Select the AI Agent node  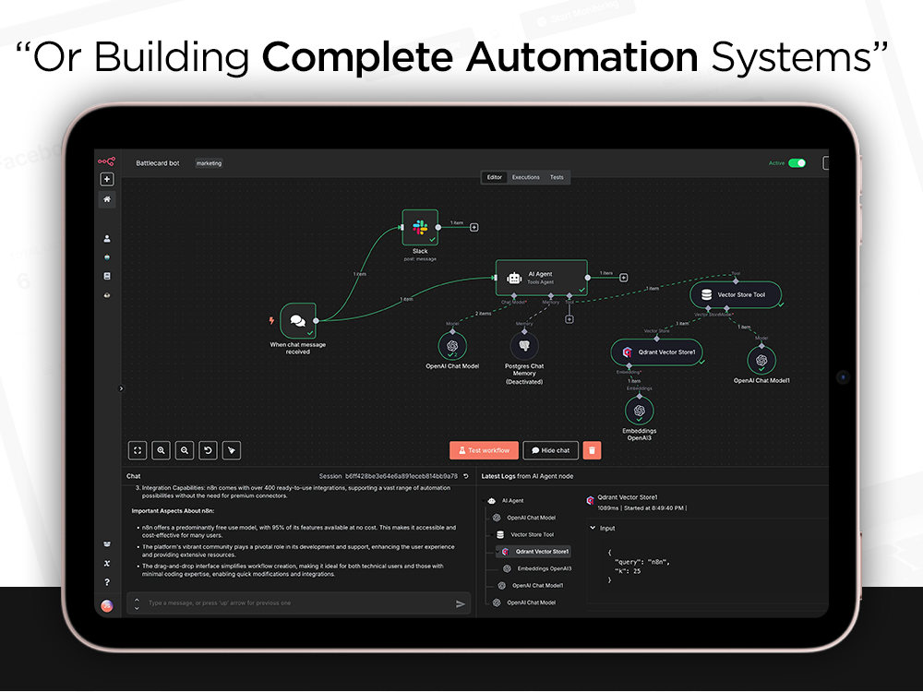(541, 278)
